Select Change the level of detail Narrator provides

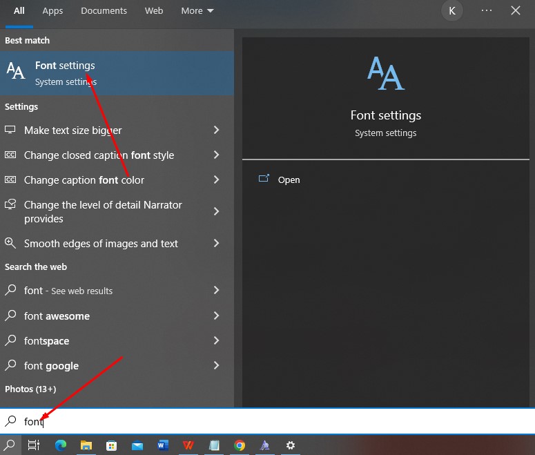tap(117, 212)
